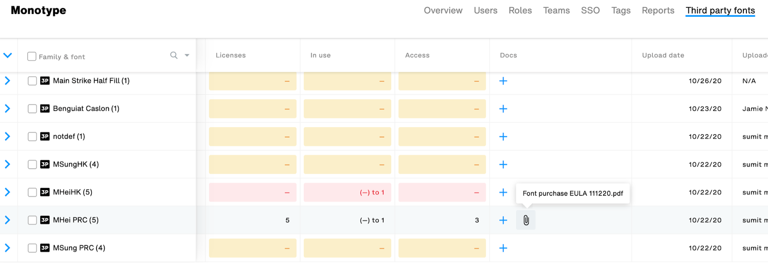768x263 pixels.
Task: Add a document to MHeiHK row
Action: [x=503, y=192]
